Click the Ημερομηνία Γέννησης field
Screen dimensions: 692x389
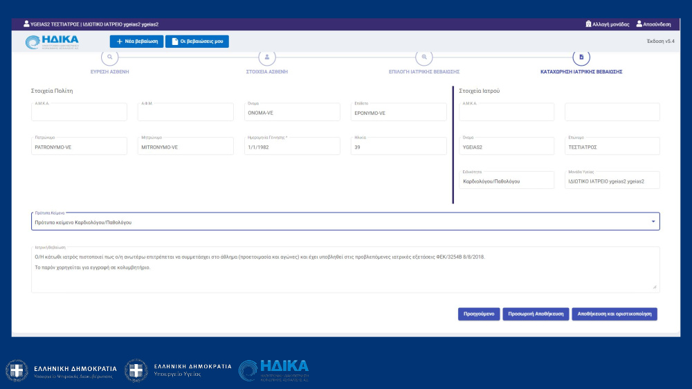tap(293, 147)
